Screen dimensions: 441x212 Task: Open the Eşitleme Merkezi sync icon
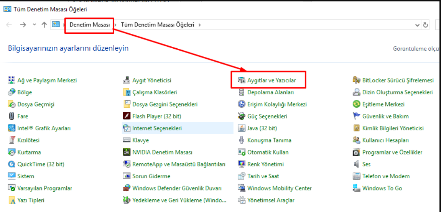pyautogui.click(x=357, y=104)
